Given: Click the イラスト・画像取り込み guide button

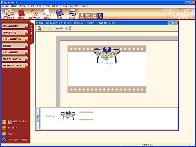Looking at the screenshot, I should click(x=15, y=39).
